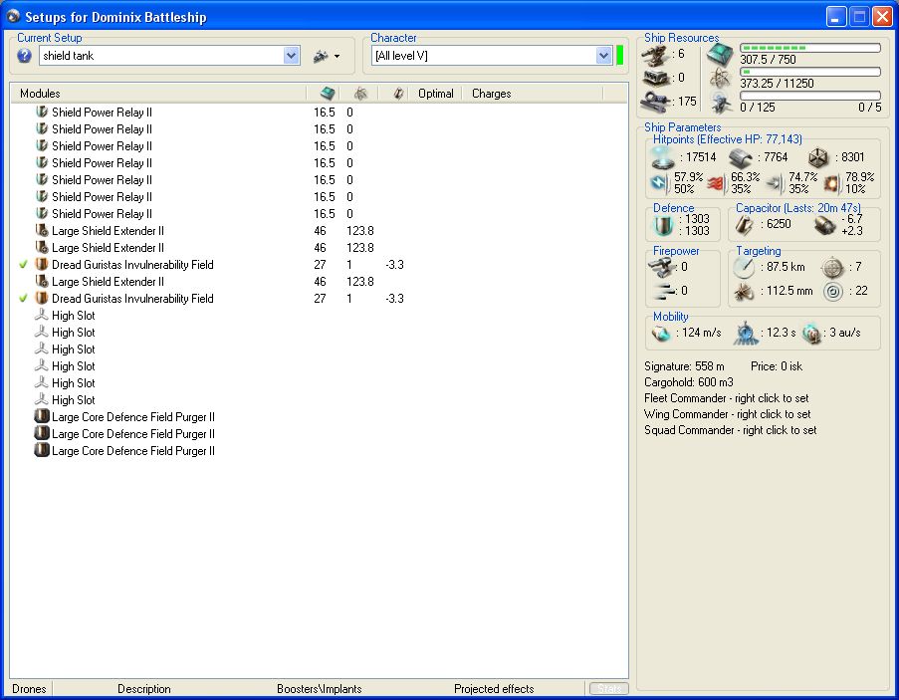This screenshot has width=899, height=700.
Task: Click the capacitor recharge rate icon
Action: [825, 225]
